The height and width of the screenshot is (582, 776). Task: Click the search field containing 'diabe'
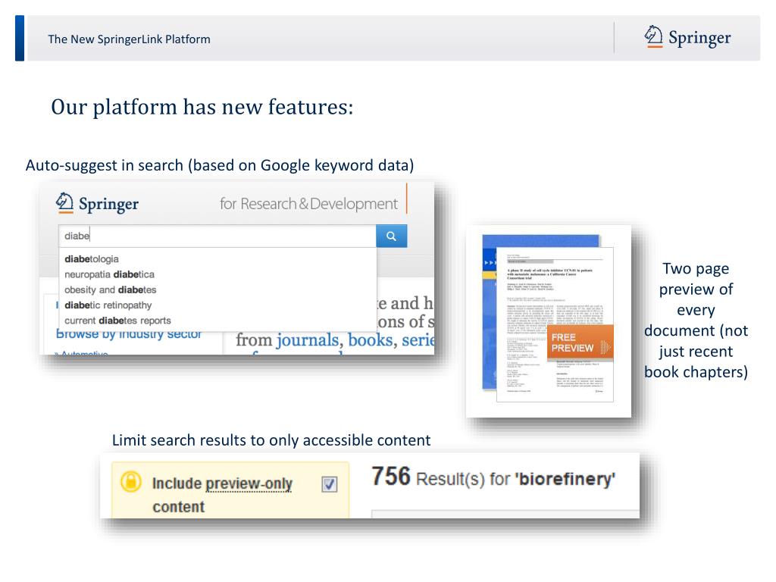click(217, 236)
